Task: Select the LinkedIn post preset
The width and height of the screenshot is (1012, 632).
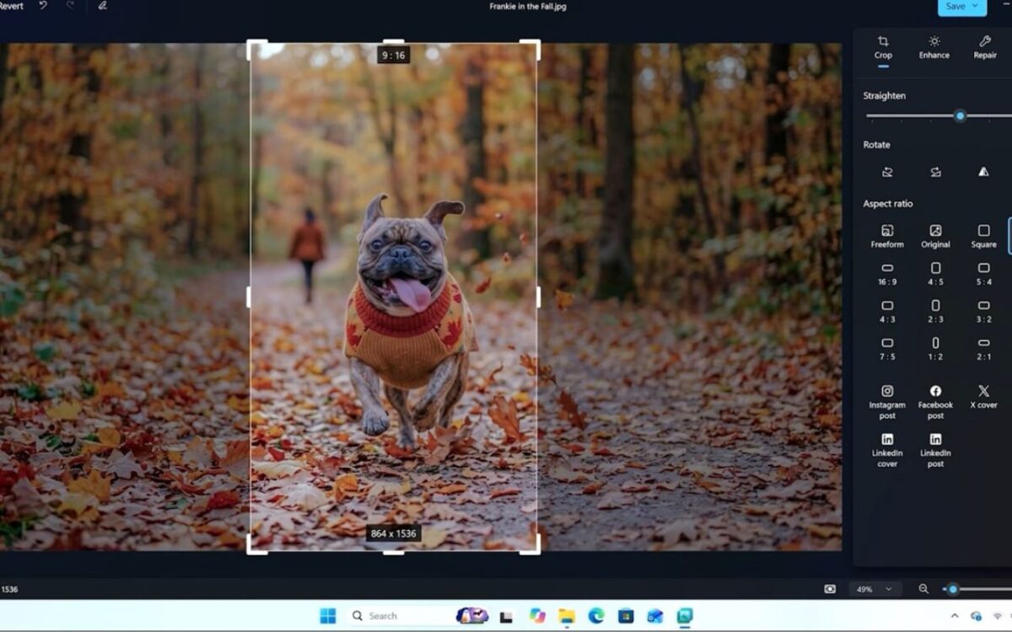Action: point(935,450)
